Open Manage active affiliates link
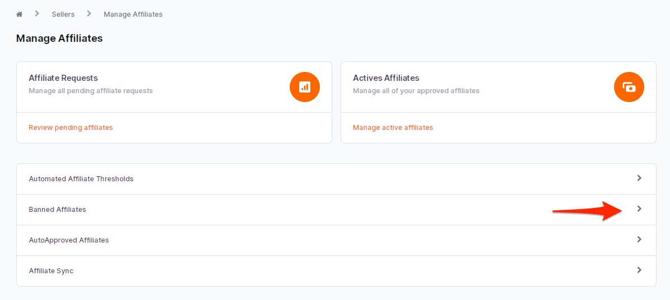Viewport: 670px width, 300px height. [393, 127]
